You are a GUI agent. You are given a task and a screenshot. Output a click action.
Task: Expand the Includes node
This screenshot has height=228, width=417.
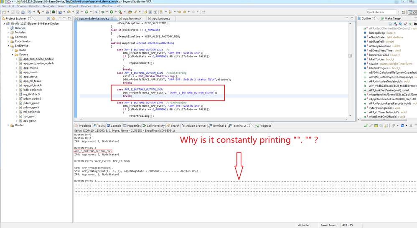click(x=8, y=33)
